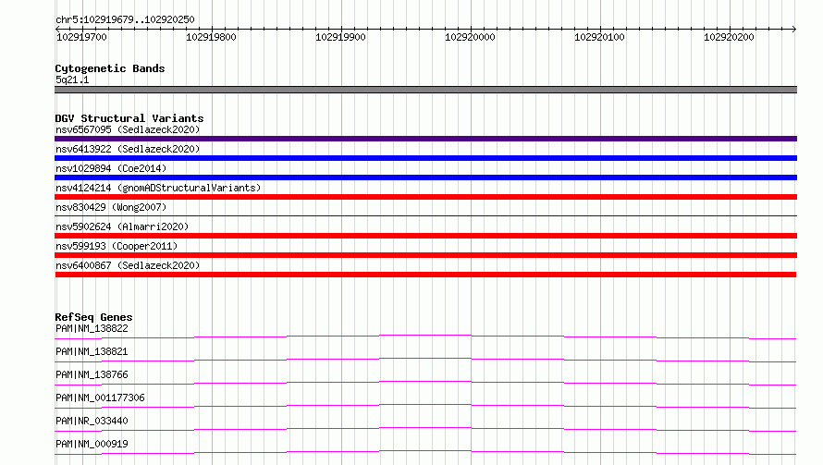This screenshot has width=823, height=465.
Task: Click ruler position 102919900
Action: click(340, 37)
